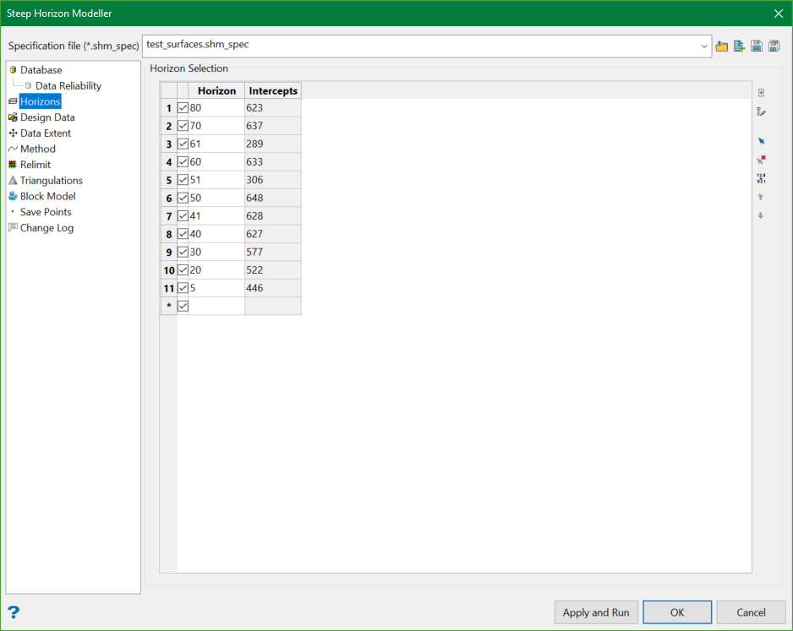Click the blue arrow select icon
The image size is (793, 631).
pos(761,141)
